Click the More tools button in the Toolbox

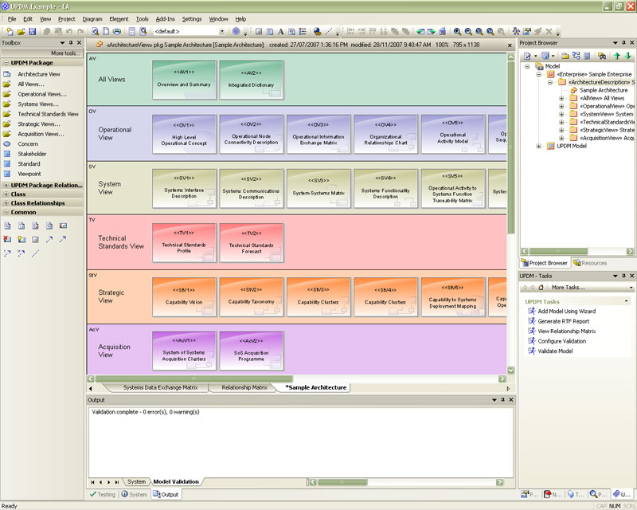[66, 53]
